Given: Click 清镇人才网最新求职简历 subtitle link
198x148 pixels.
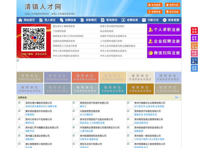Looking at the screenshot, I should (63, 14).
